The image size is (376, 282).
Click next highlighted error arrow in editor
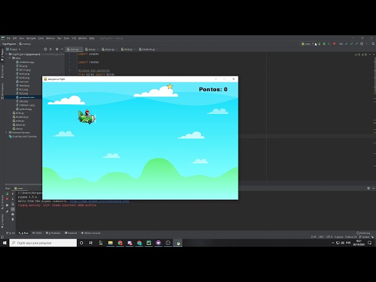(x=374, y=55)
